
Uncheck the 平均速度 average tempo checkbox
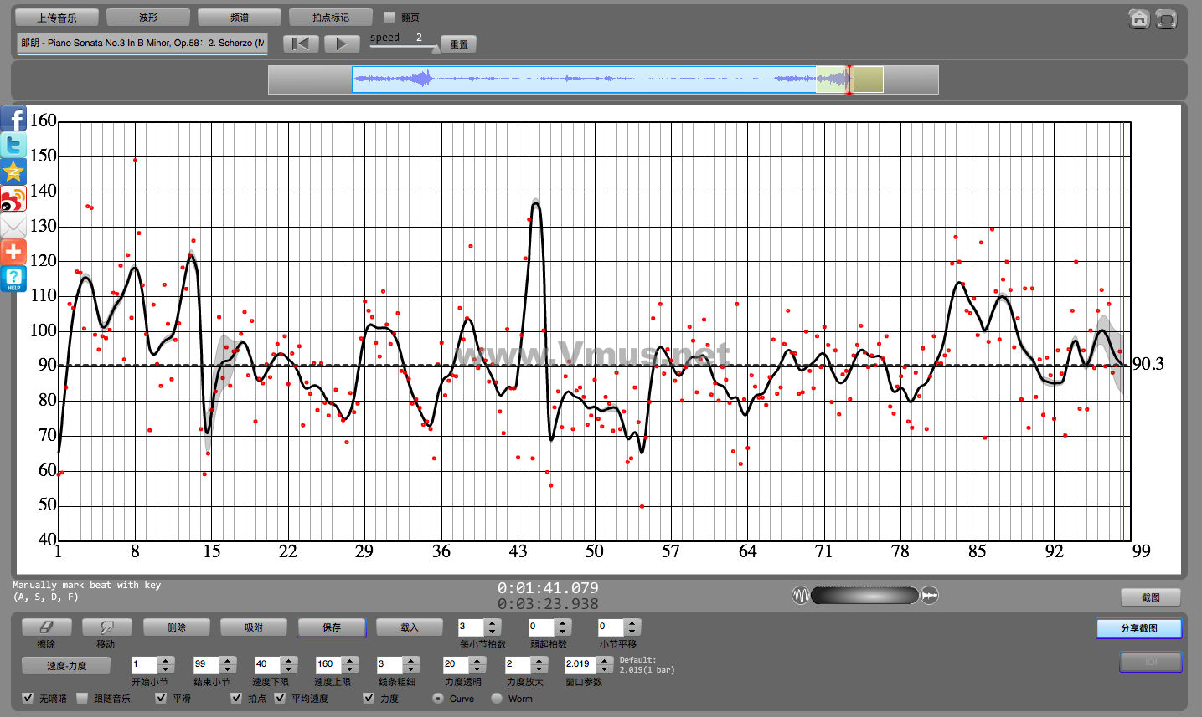click(x=281, y=698)
